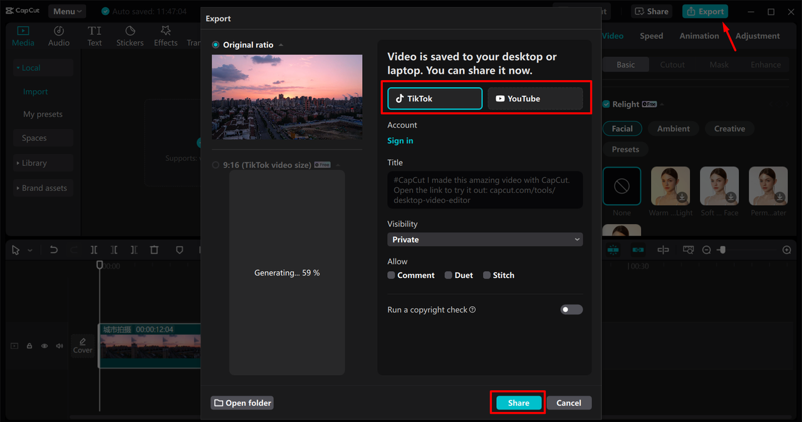Click the timeline playhead marker
This screenshot has width=802, height=422.
[x=99, y=265]
